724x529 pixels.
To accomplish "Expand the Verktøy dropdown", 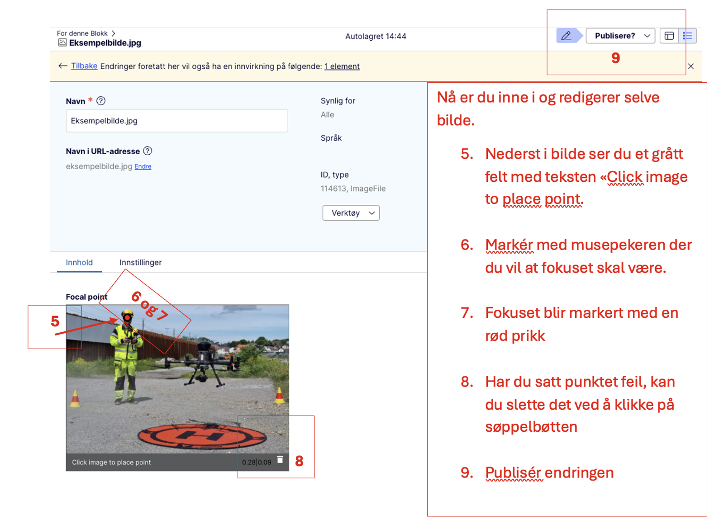I will (351, 213).
